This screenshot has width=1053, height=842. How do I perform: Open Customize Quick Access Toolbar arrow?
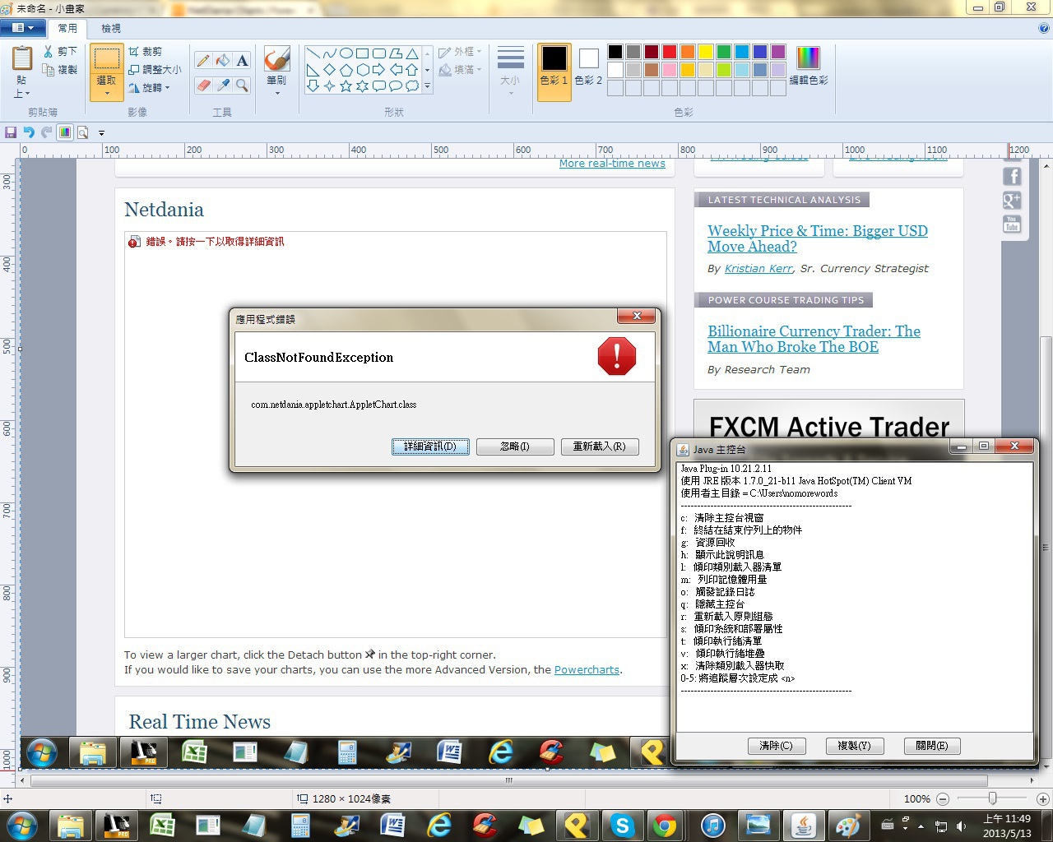[101, 132]
